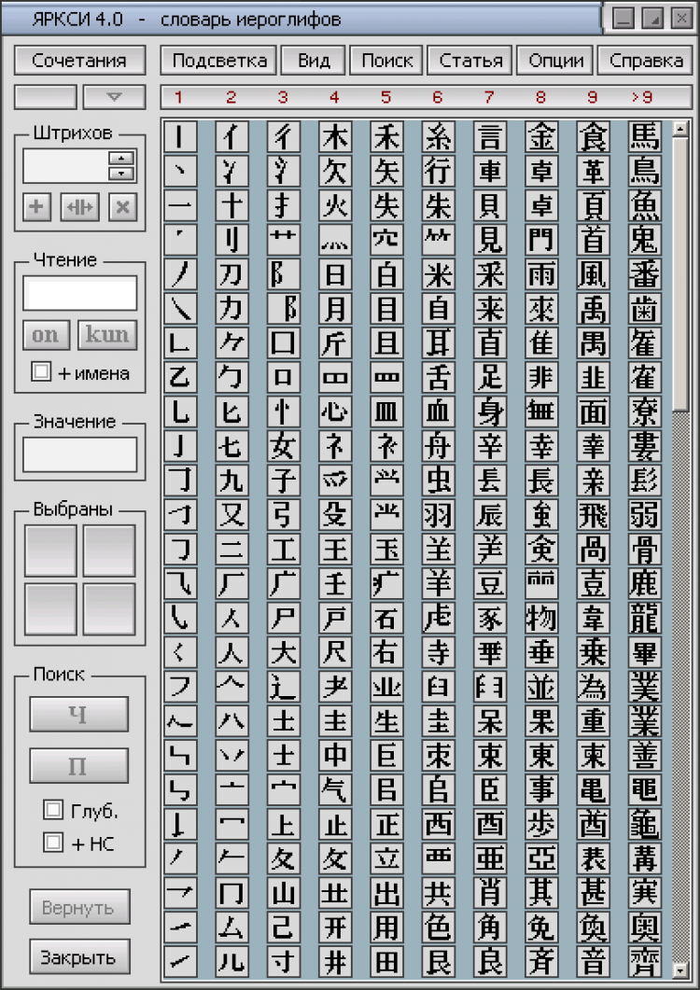Select the 骨 bone radical
The width and height of the screenshot is (700, 990).
coord(644,550)
